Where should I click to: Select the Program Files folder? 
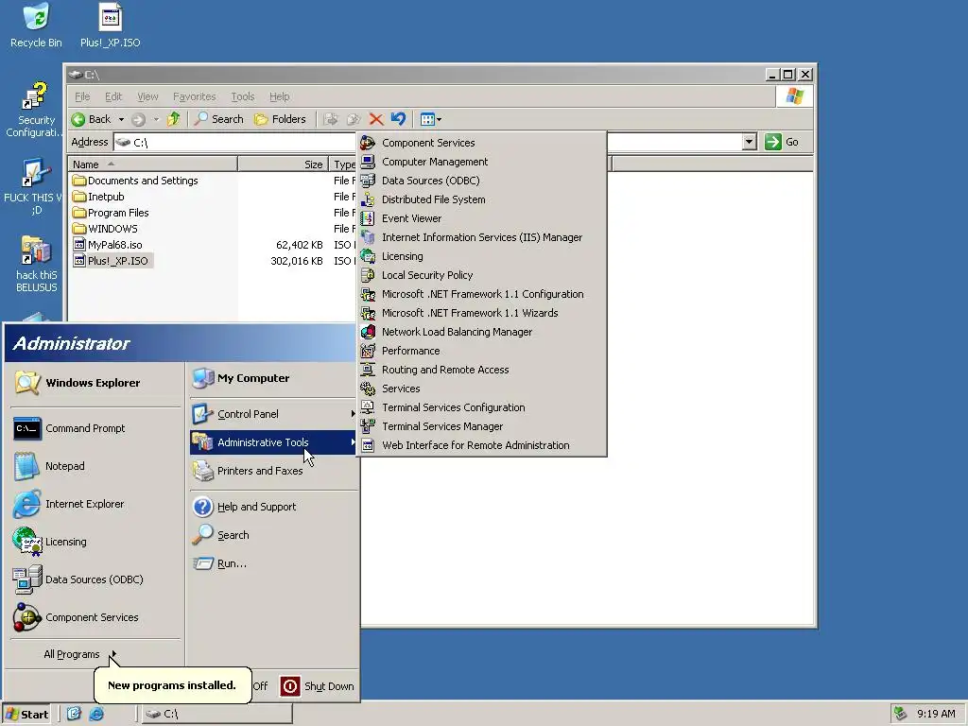[x=111, y=213]
